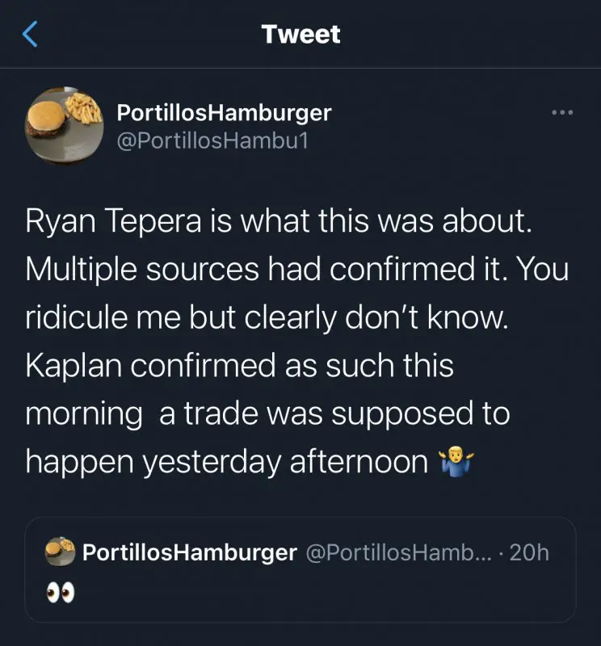Open the quoted tweet's PortillosHamburger name
Screen dimensions: 601x646
coord(190,553)
